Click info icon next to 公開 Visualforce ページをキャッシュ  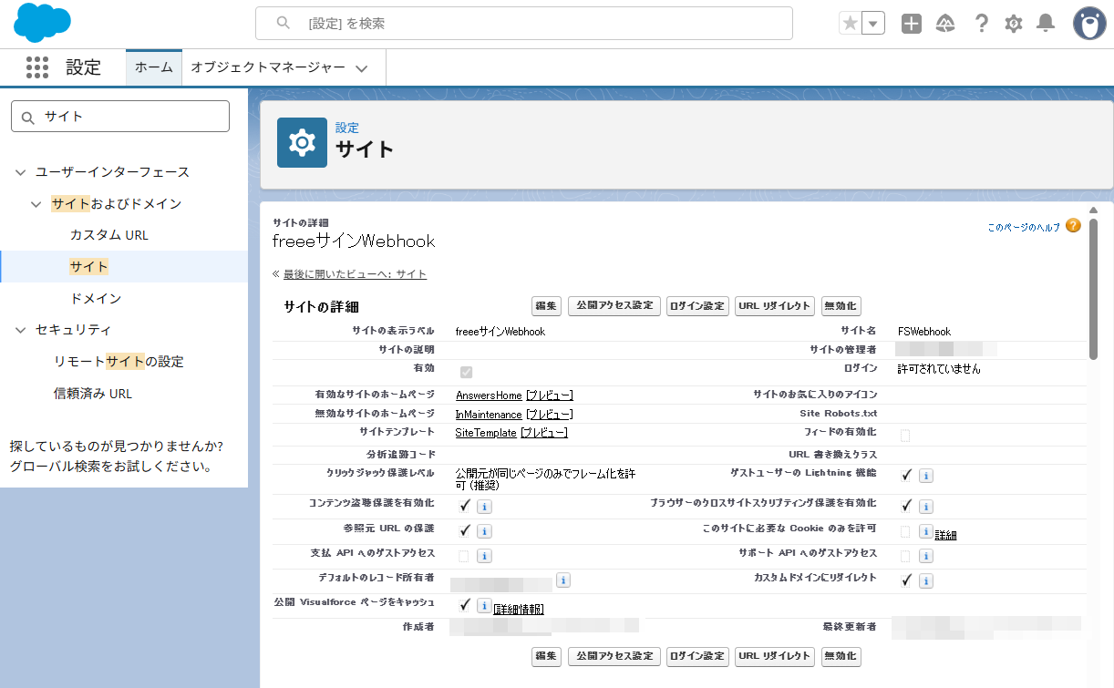click(485, 605)
